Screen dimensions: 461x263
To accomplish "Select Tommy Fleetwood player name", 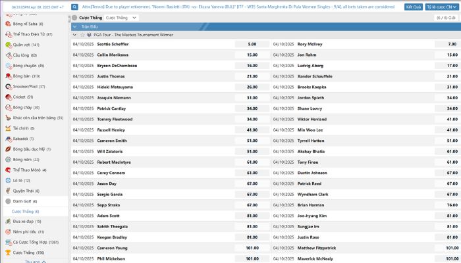I will click(x=115, y=119).
